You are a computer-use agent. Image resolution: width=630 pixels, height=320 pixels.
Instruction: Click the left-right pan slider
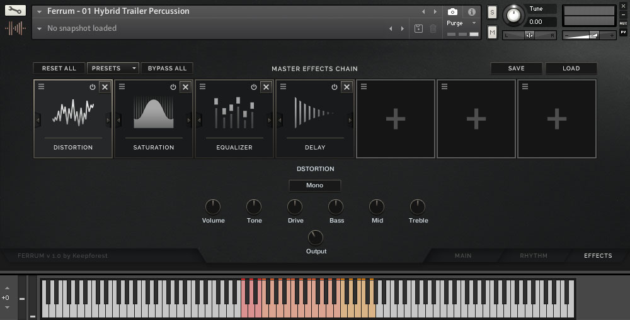pyautogui.click(x=530, y=35)
